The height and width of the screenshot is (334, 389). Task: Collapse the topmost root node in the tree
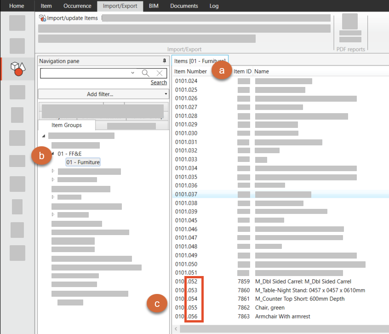click(x=44, y=136)
